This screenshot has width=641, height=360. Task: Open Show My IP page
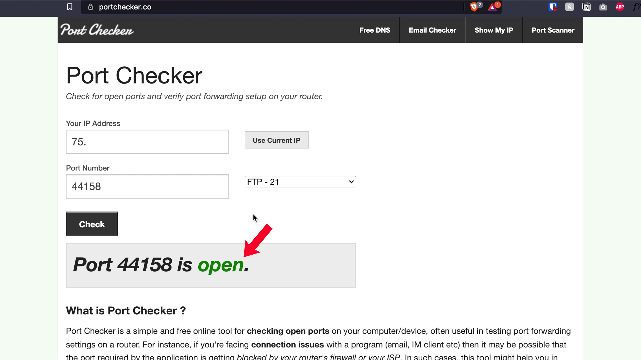(494, 30)
